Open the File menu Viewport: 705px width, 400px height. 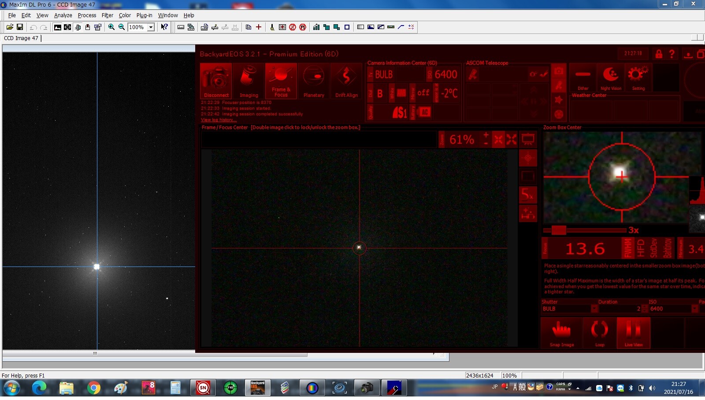pos(12,15)
